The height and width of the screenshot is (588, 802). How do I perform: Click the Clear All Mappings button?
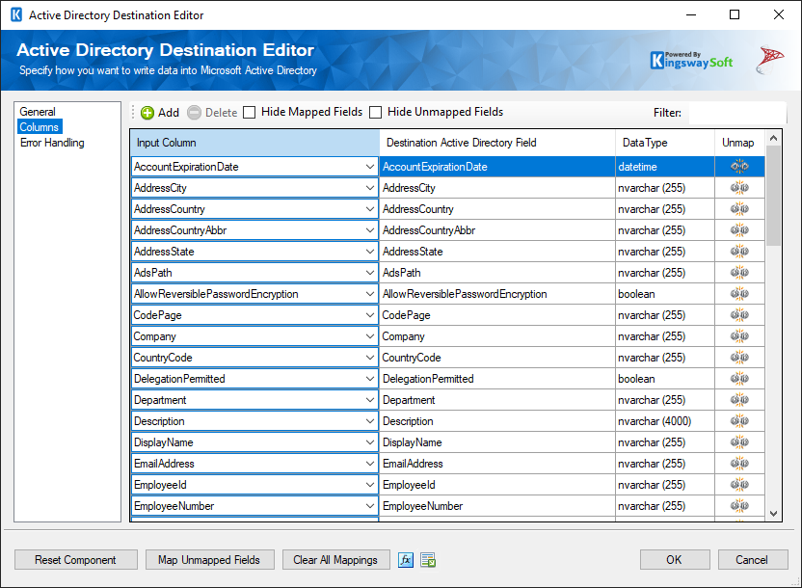[x=335, y=560]
